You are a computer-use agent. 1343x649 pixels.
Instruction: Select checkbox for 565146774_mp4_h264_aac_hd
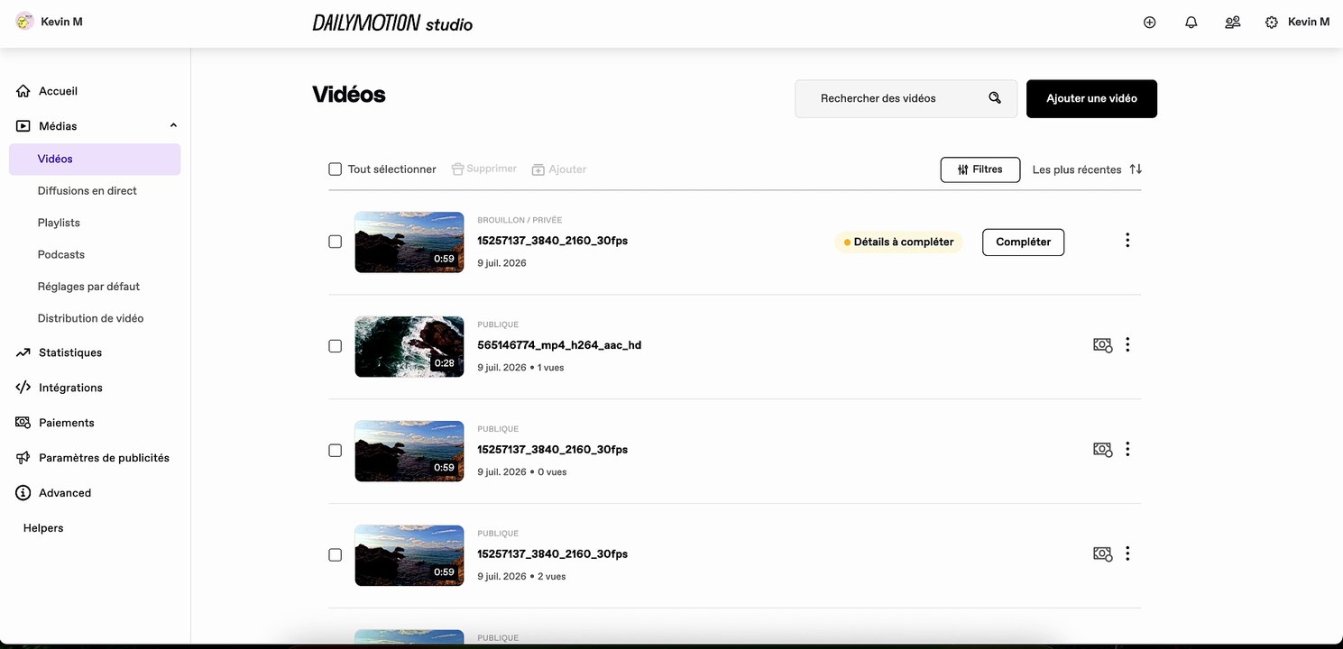(336, 346)
